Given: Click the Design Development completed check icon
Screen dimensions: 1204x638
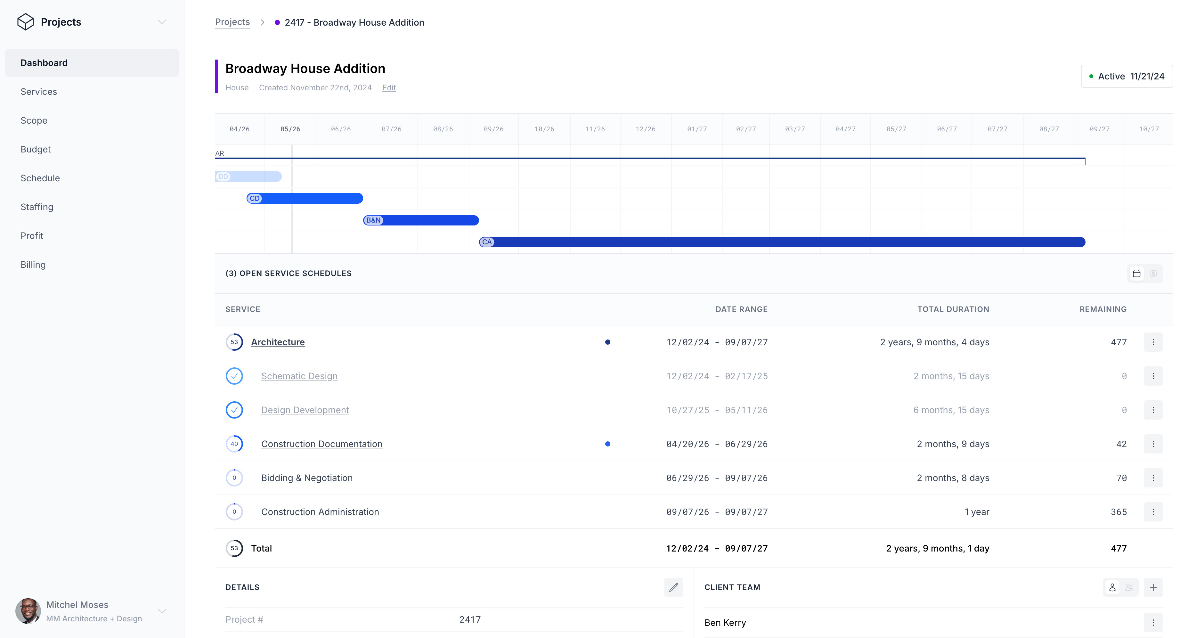Looking at the screenshot, I should 234,410.
